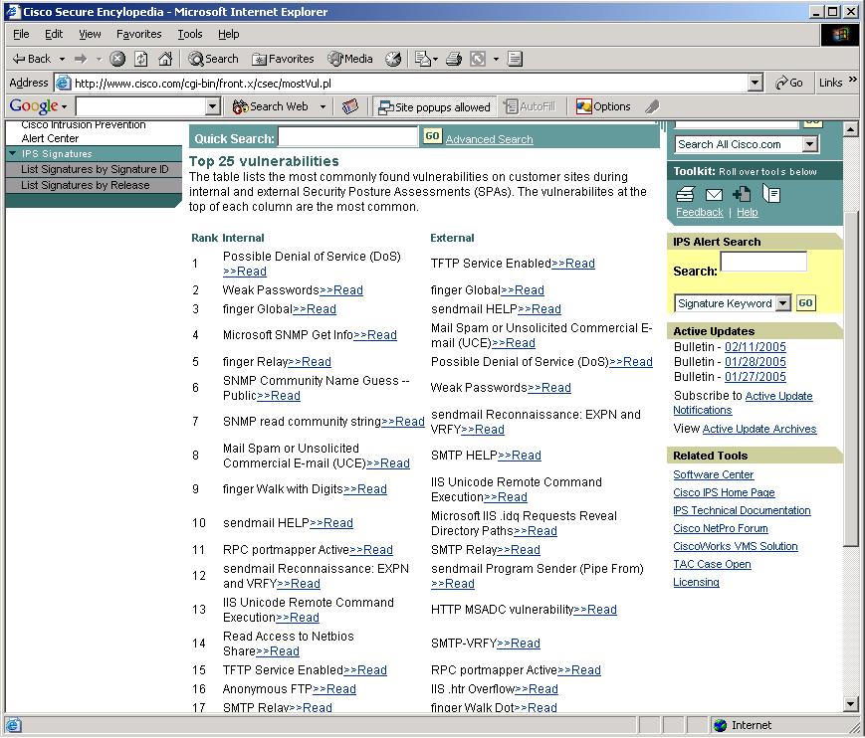Open the Advanced Search link
The height and width of the screenshot is (738, 865).
coord(489,139)
